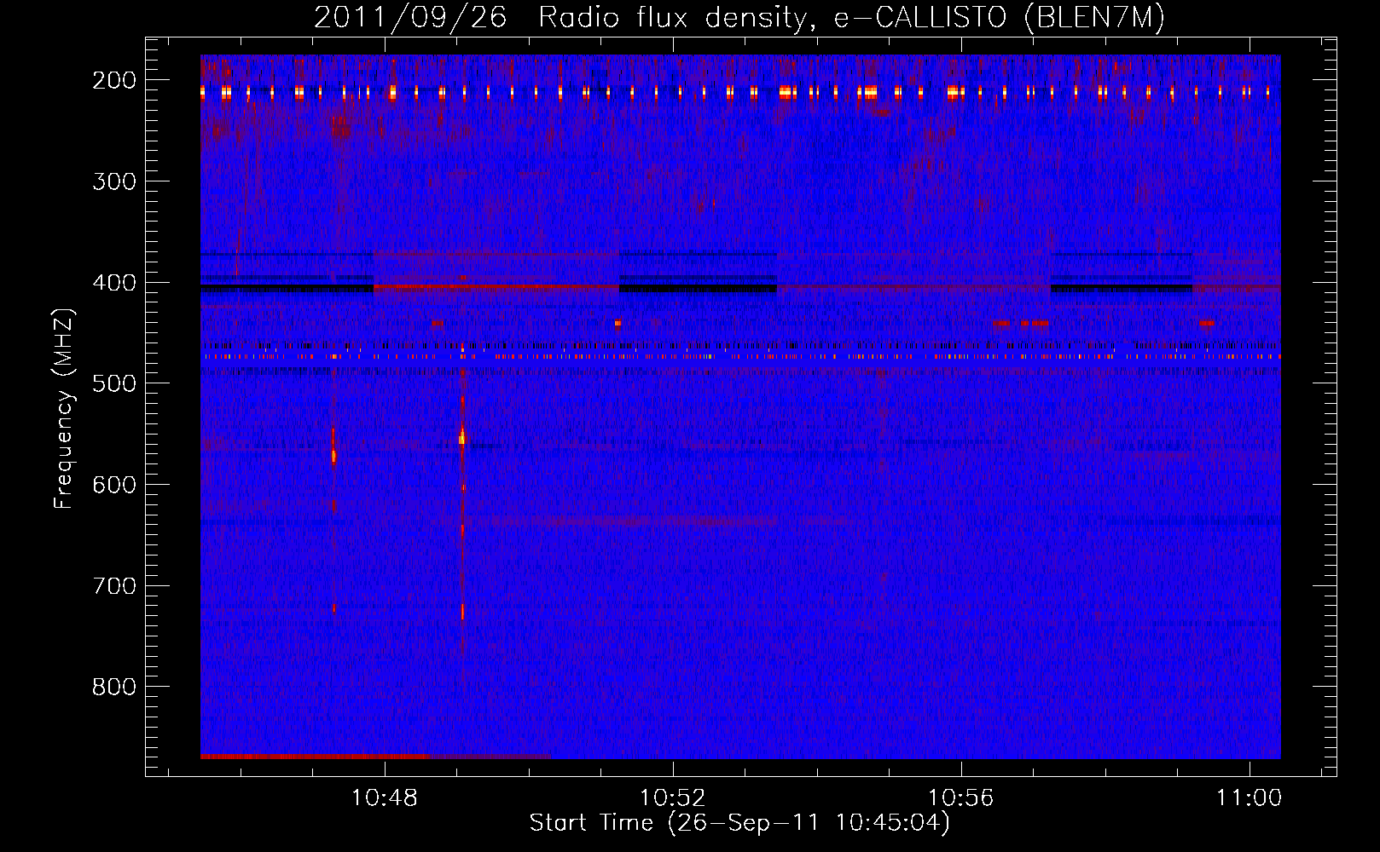Click the '10:48' time tick label
The width and height of the screenshot is (1380, 852).
coord(385,797)
